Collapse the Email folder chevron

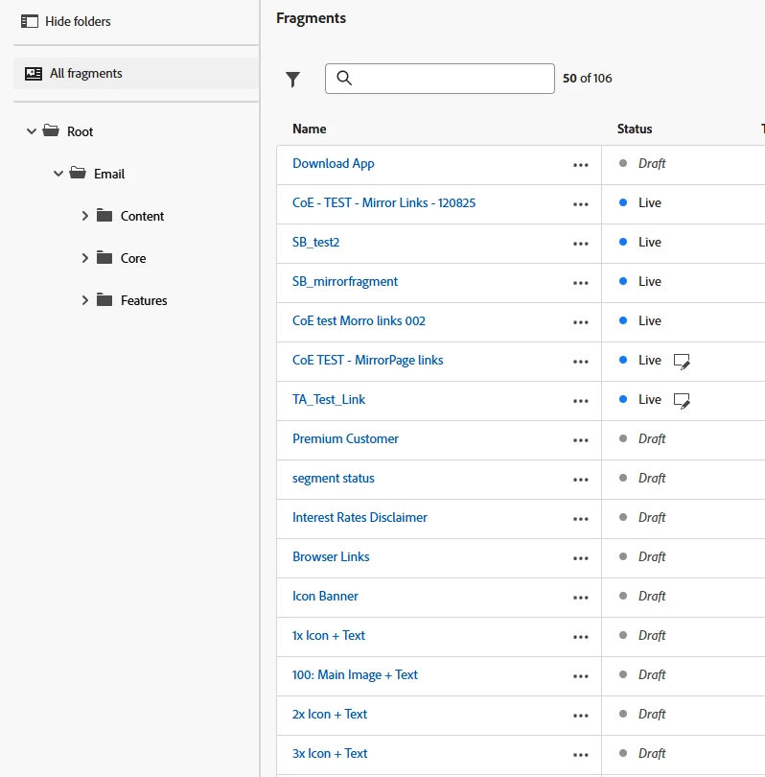58,174
